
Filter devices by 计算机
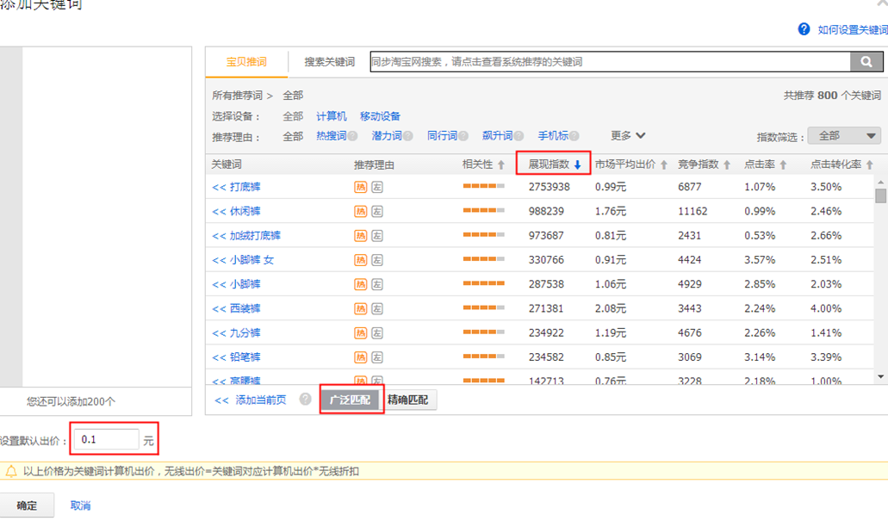pyautogui.click(x=332, y=116)
